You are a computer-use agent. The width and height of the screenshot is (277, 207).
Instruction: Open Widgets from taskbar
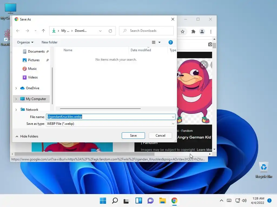click(139, 201)
